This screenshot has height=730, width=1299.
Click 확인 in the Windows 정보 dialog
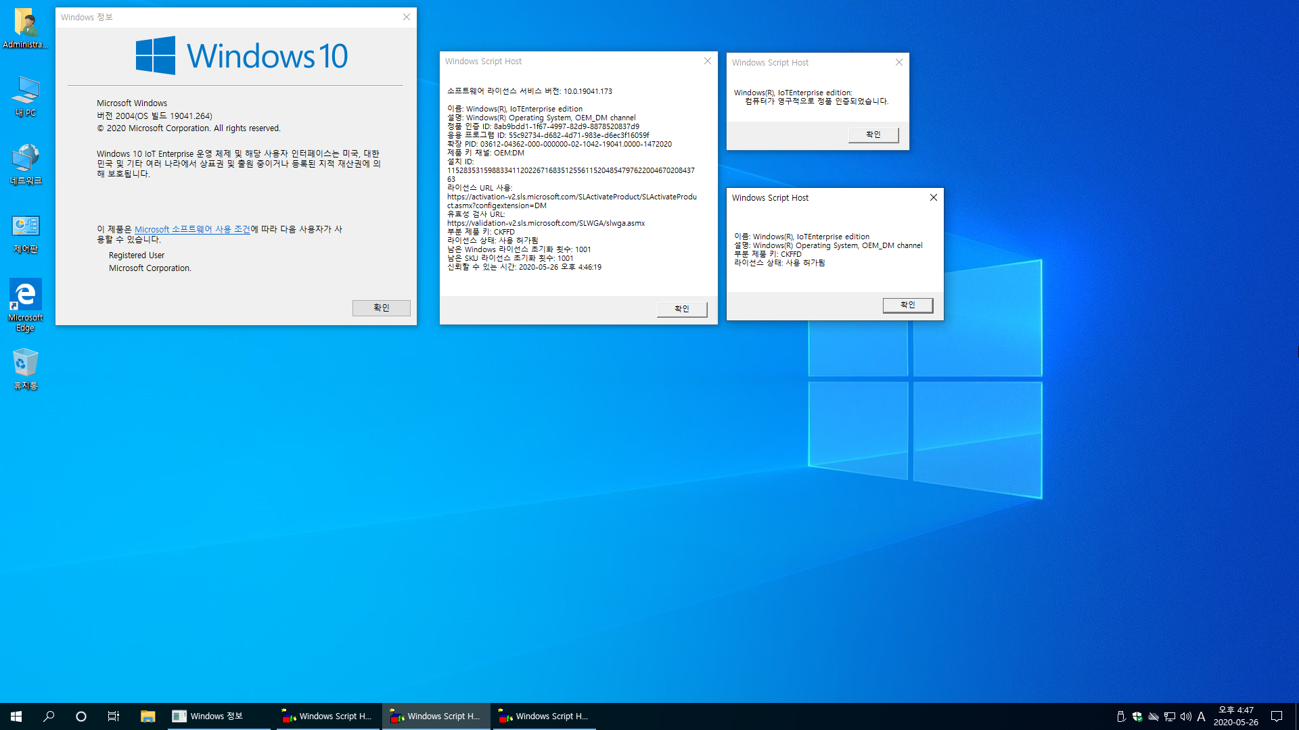click(382, 308)
